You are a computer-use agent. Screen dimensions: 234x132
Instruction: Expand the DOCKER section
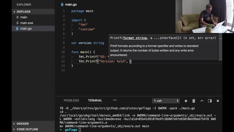click(33, 124)
